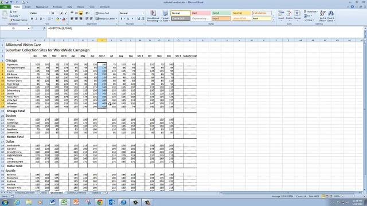Apply the Bad cell style

click(x=201, y=13)
